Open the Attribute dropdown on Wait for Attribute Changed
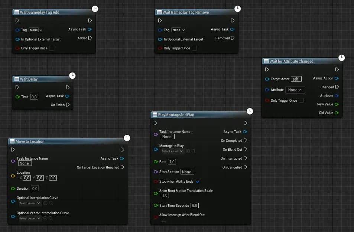The image size is (354, 232). pyautogui.click(x=295, y=89)
